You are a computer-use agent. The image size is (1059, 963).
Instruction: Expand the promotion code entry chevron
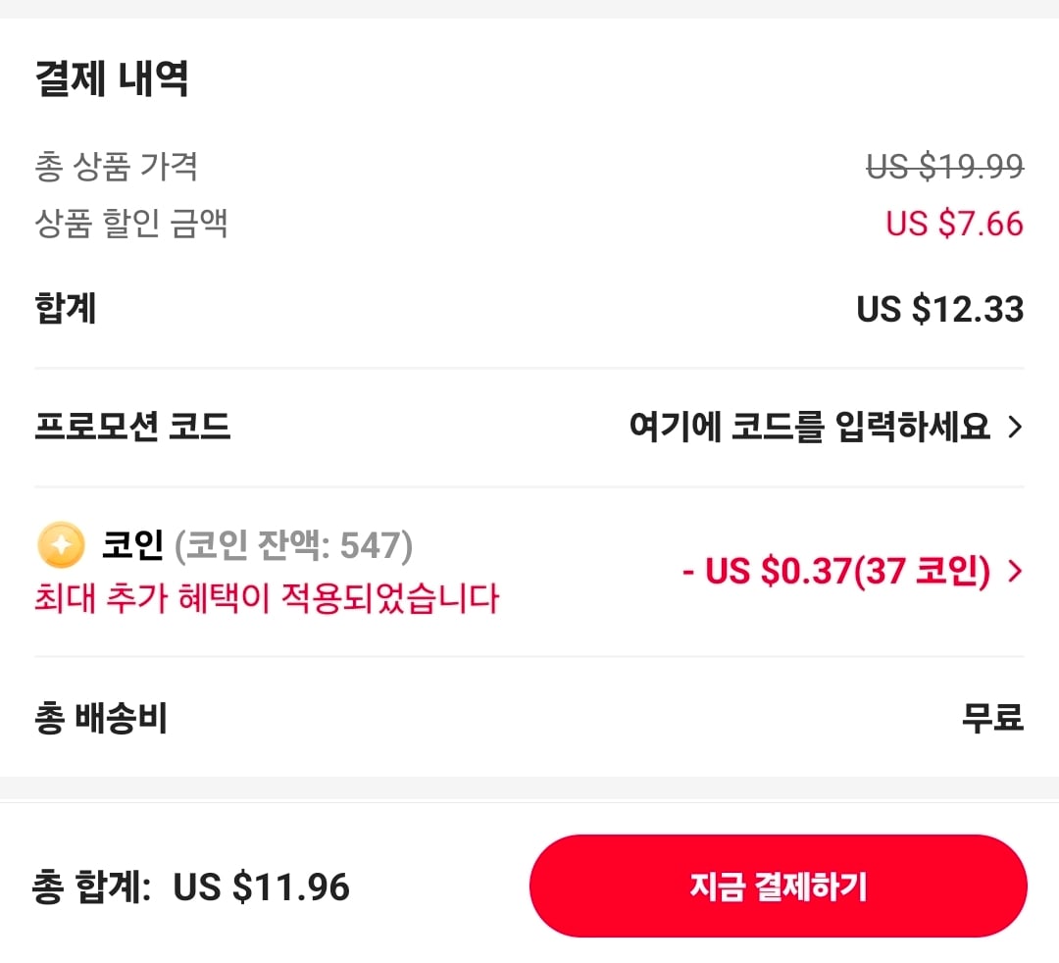click(x=1015, y=428)
